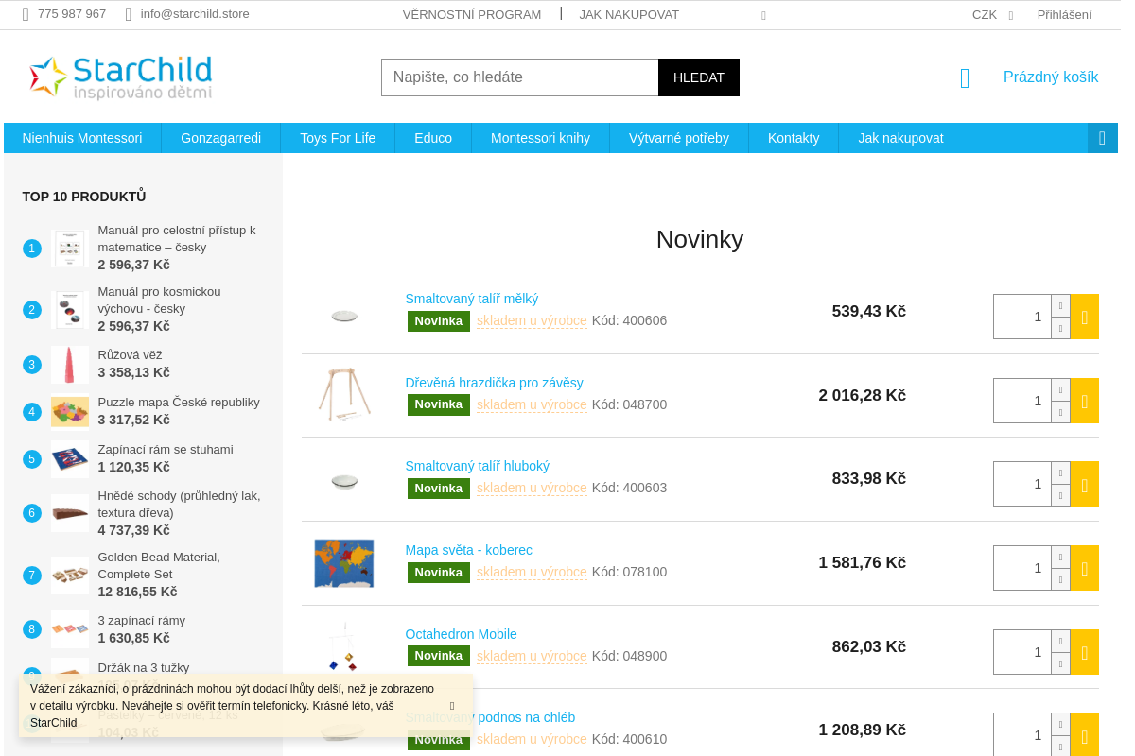Decrease quantity for Mapa světa - koberec

[x=1060, y=579]
